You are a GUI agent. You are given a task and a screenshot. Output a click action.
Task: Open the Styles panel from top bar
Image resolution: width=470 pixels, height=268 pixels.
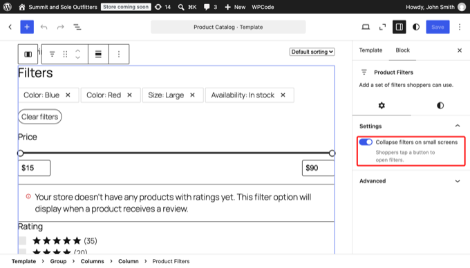pos(416,27)
